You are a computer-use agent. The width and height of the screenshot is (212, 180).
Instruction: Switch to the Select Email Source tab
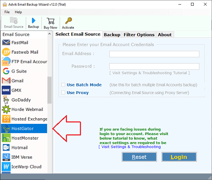pyautogui.click(x=78, y=34)
